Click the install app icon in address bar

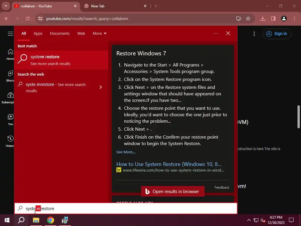coord(239,19)
